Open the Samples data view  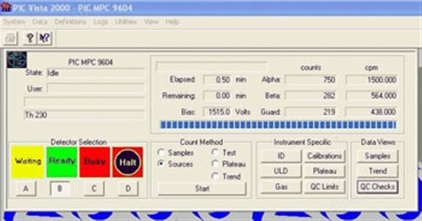click(x=378, y=156)
